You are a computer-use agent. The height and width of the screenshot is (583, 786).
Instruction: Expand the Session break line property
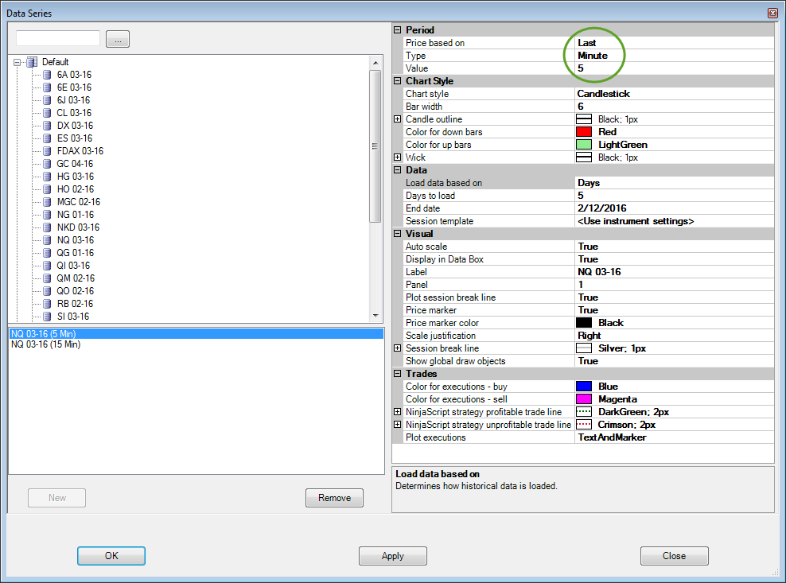click(398, 348)
